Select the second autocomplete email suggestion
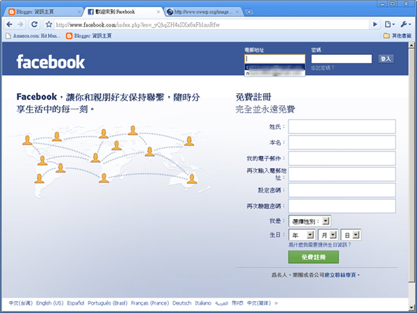Image resolution: width=417 pixels, height=313 pixels. (x=275, y=73)
